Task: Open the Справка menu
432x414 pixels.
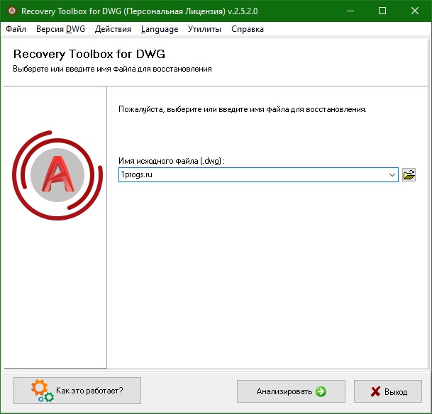Action: coord(248,29)
